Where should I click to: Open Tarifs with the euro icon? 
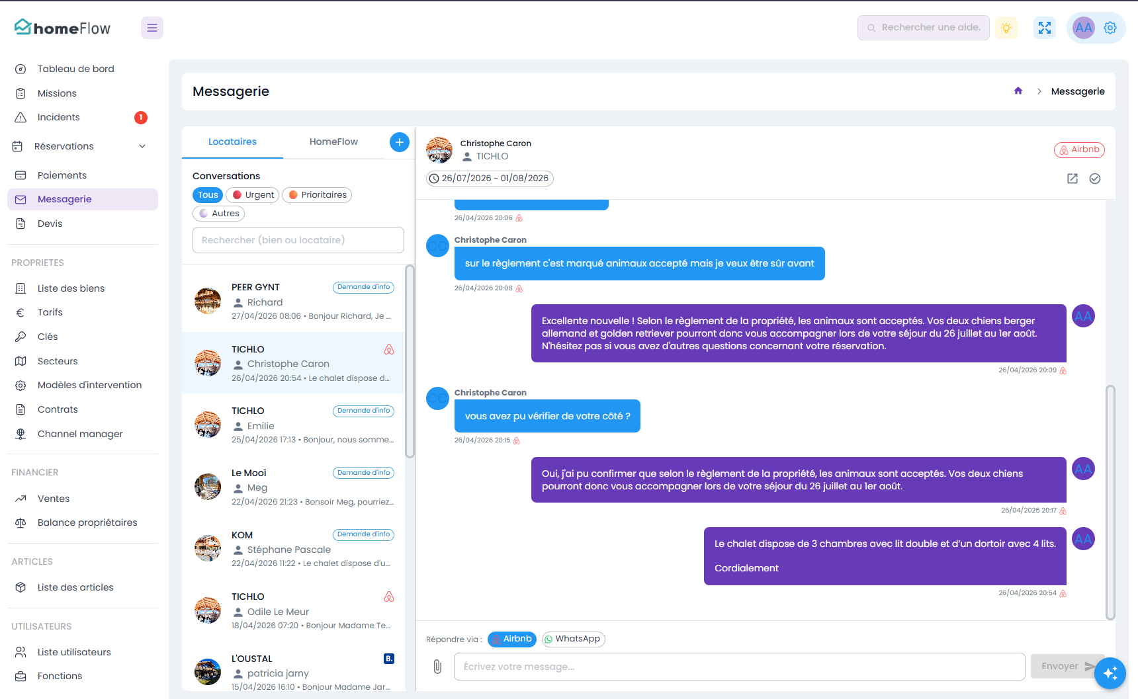coord(83,312)
